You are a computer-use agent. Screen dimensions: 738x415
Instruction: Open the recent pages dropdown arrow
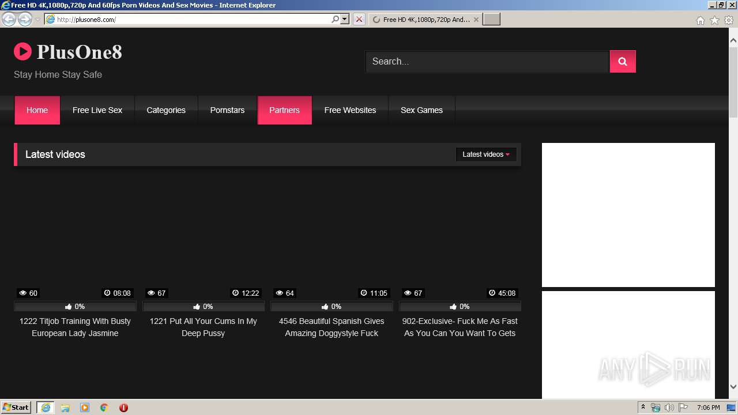(37, 20)
